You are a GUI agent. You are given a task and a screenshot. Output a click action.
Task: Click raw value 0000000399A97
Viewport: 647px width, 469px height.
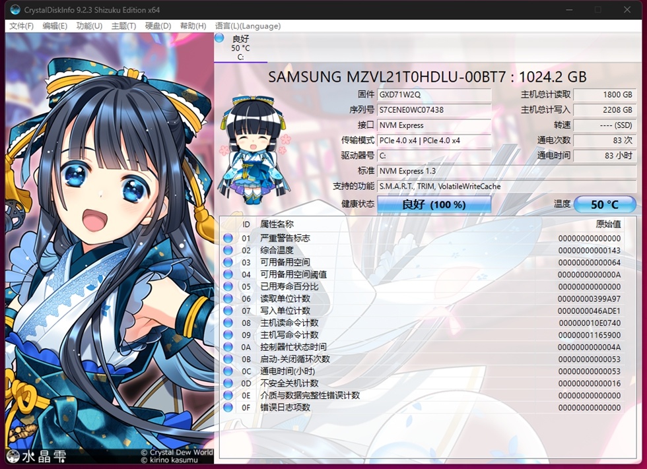pyautogui.click(x=589, y=299)
